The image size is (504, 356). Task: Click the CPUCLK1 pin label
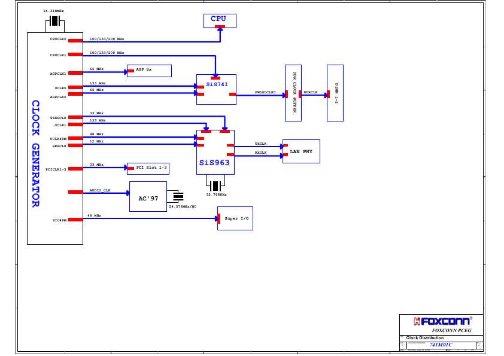[x=58, y=55]
